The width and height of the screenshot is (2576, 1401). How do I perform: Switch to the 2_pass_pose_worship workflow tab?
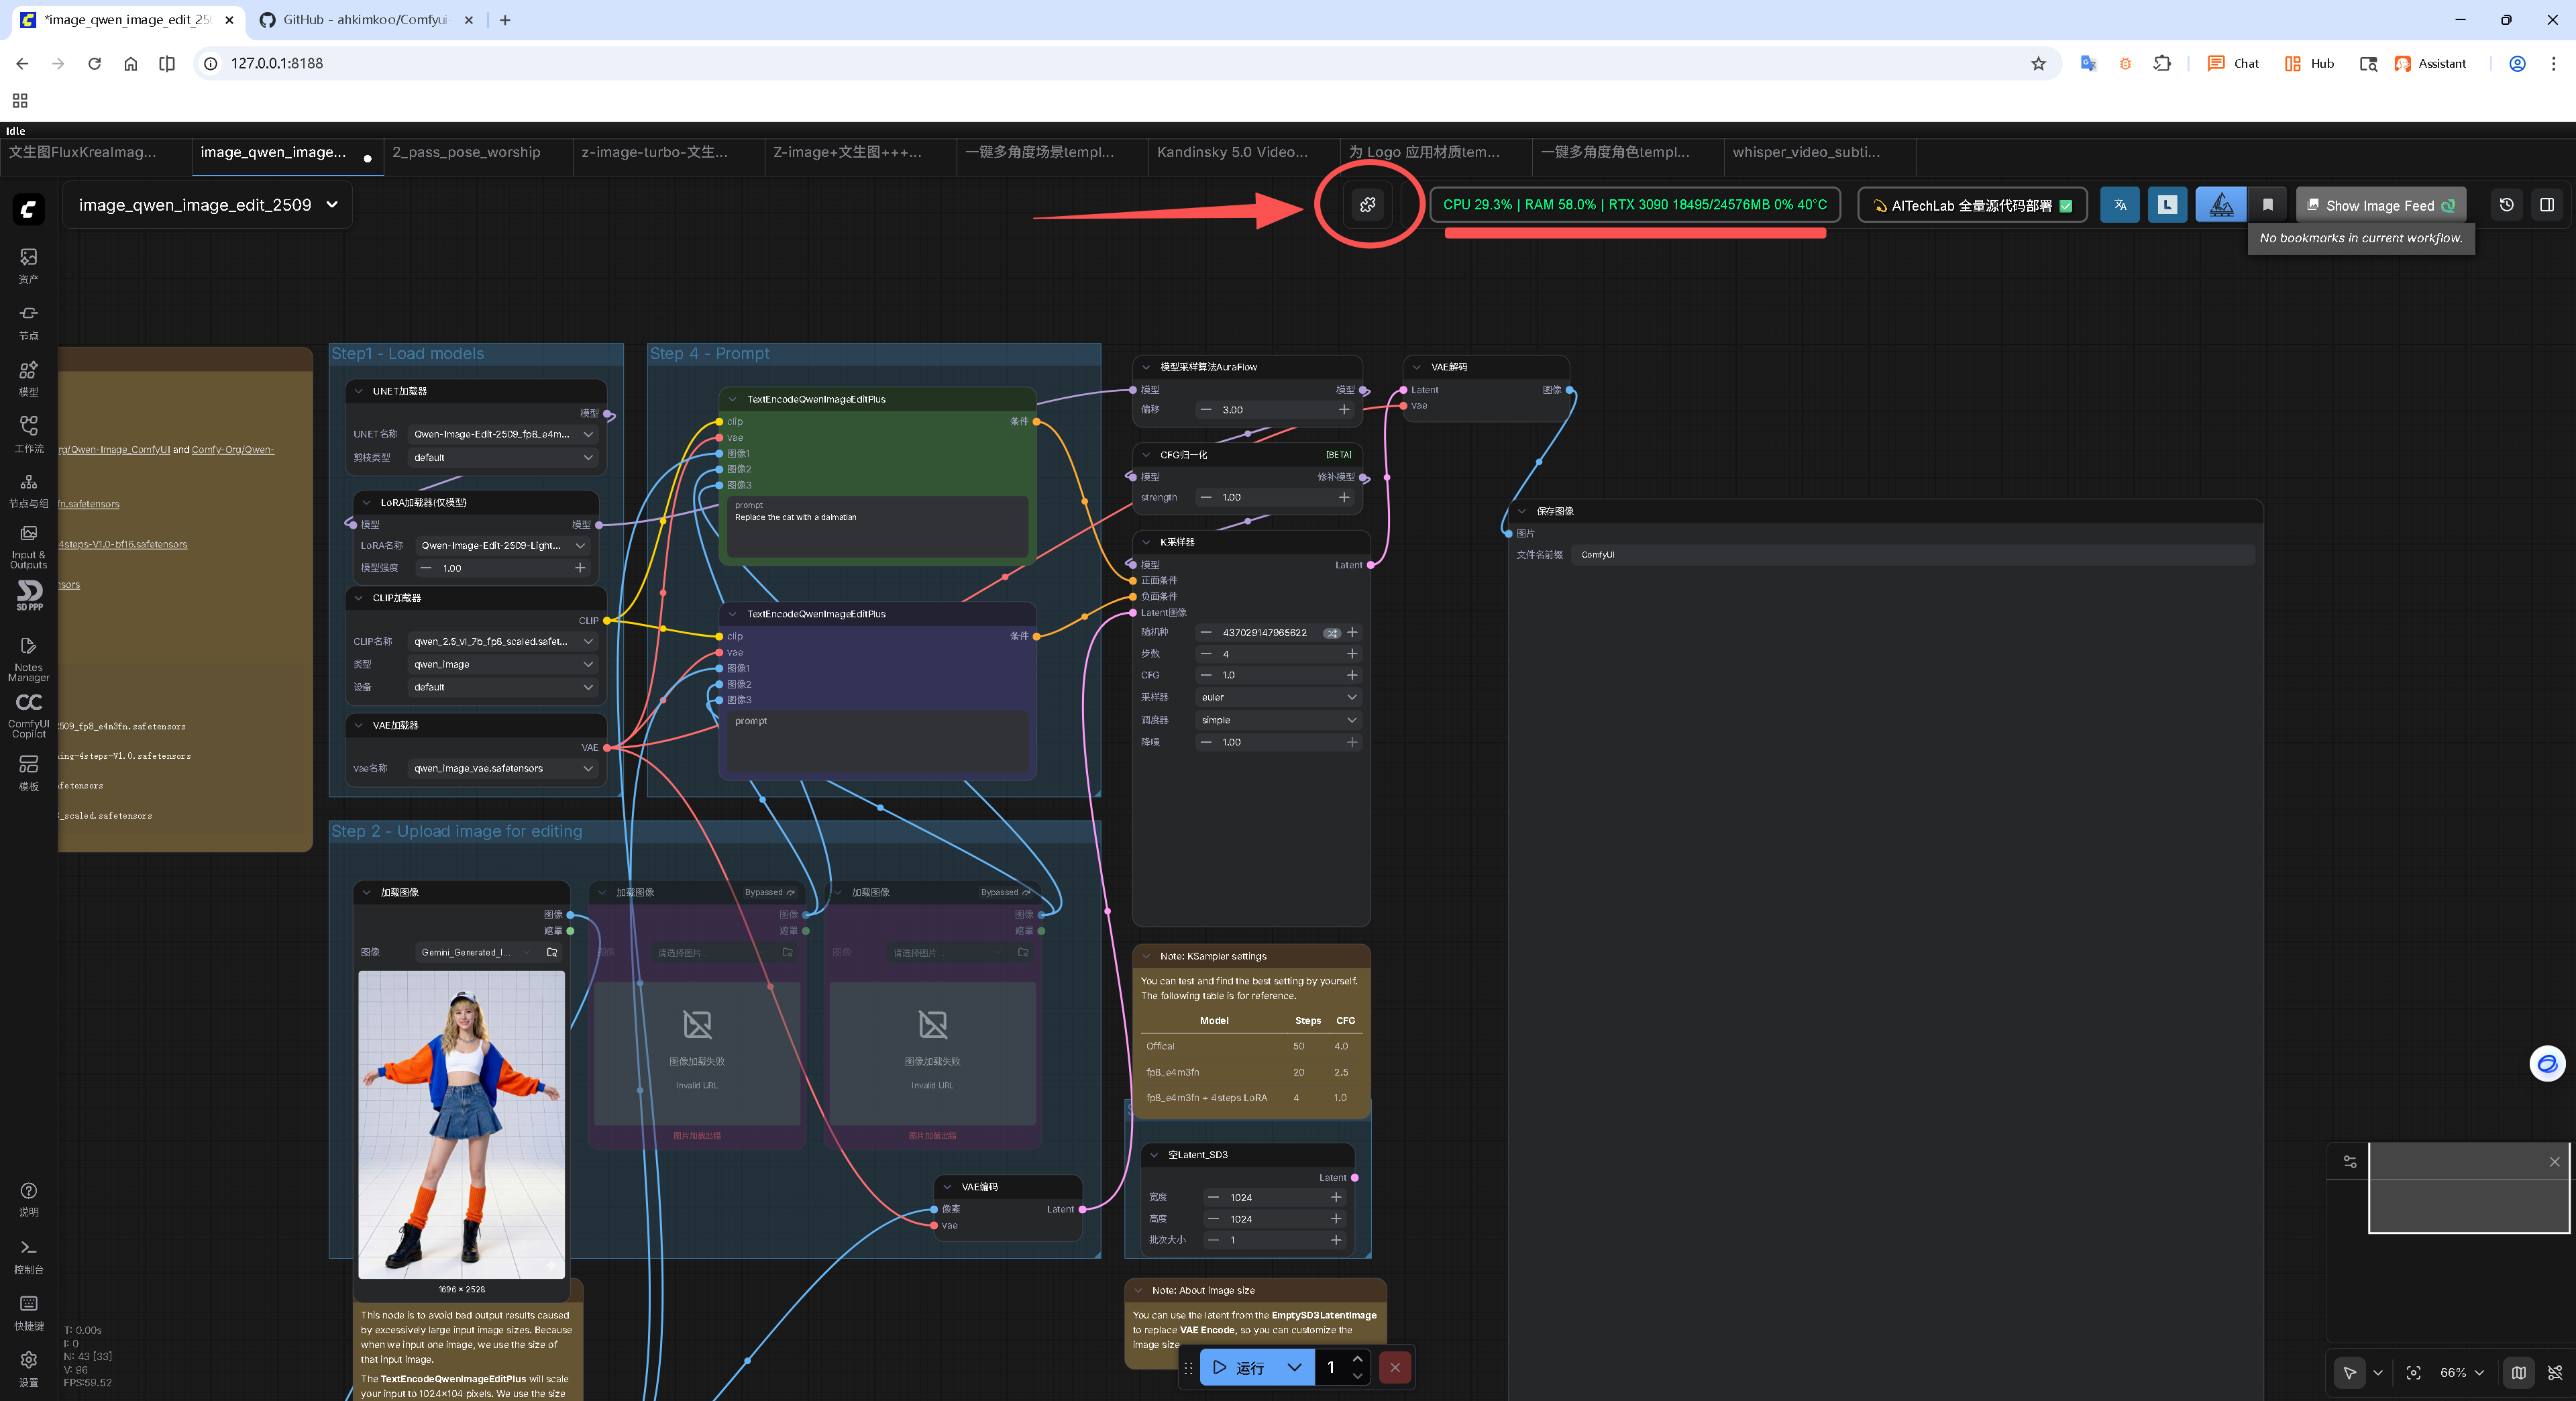tap(467, 152)
